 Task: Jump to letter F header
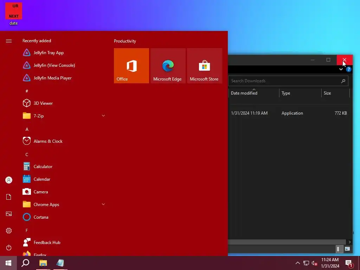tap(27, 230)
